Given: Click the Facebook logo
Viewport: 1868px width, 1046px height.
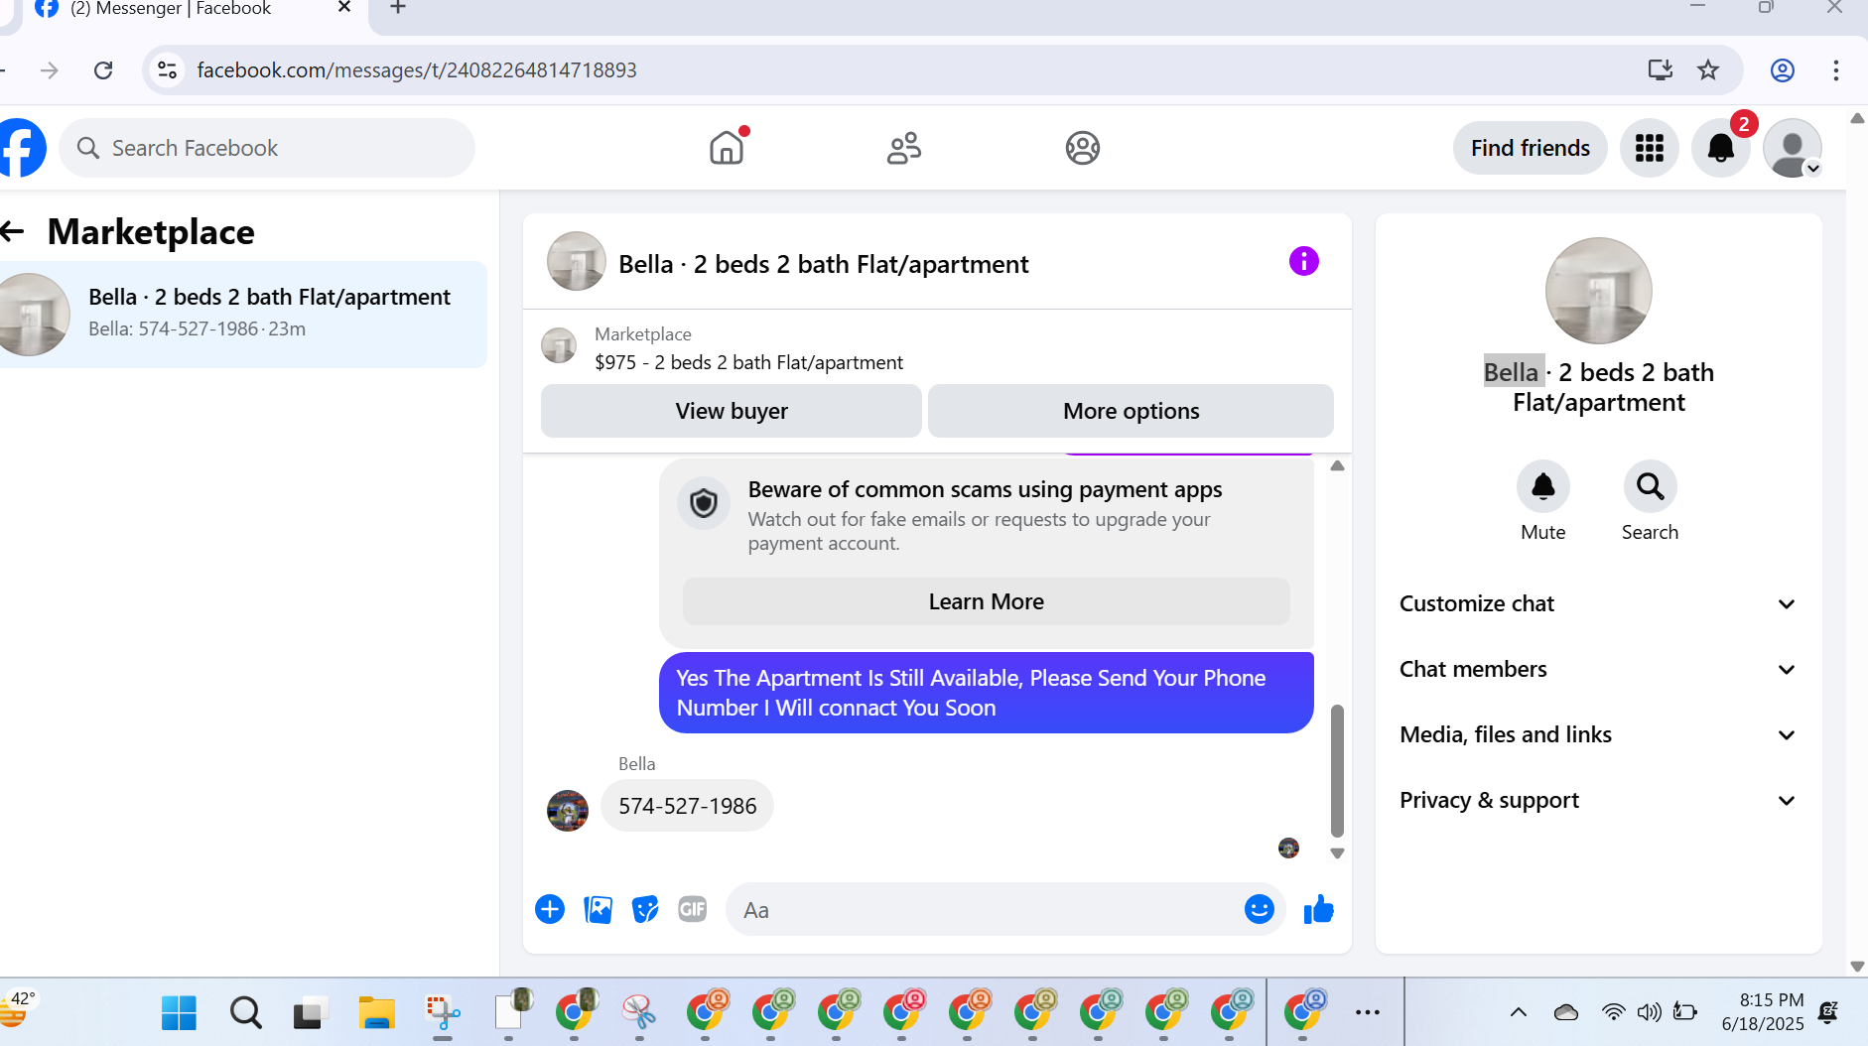Looking at the screenshot, I should [x=20, y=148].
